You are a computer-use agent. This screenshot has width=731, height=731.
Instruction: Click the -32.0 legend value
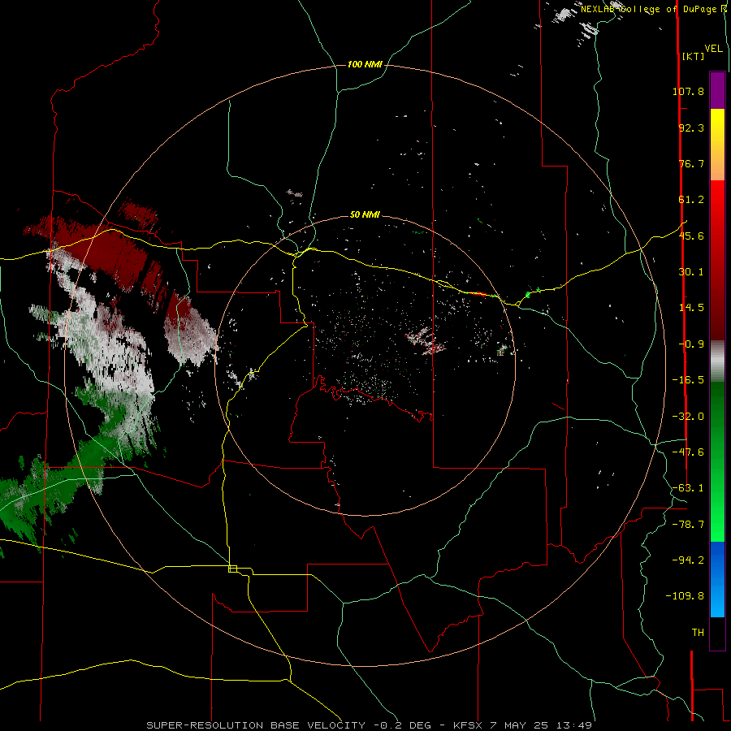click(x=688, y=417)
